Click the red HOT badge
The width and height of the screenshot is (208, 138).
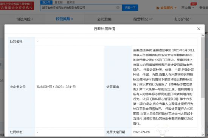193,4
